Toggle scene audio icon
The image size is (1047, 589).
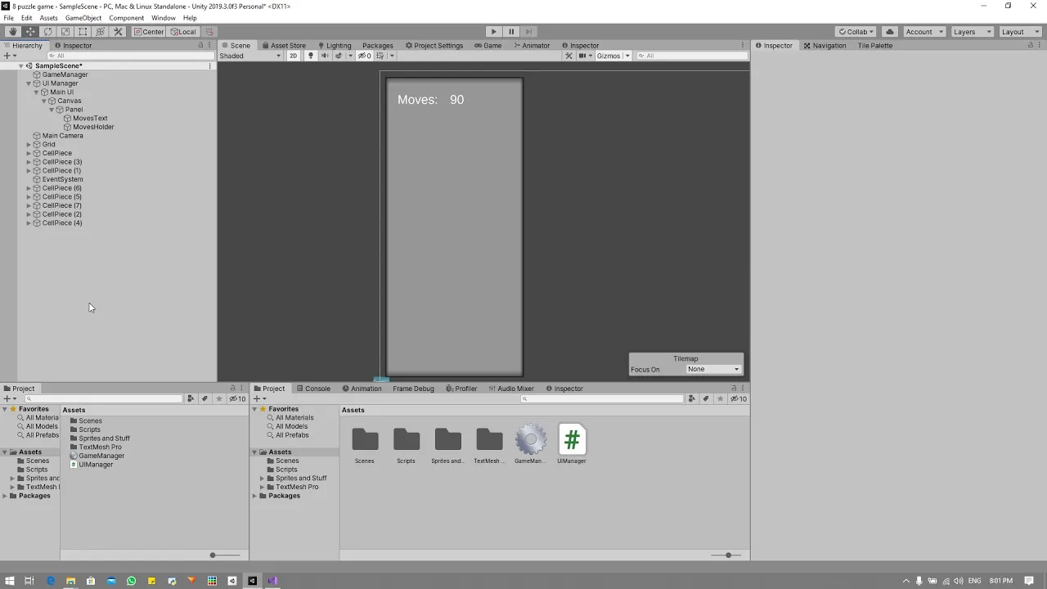324,56
